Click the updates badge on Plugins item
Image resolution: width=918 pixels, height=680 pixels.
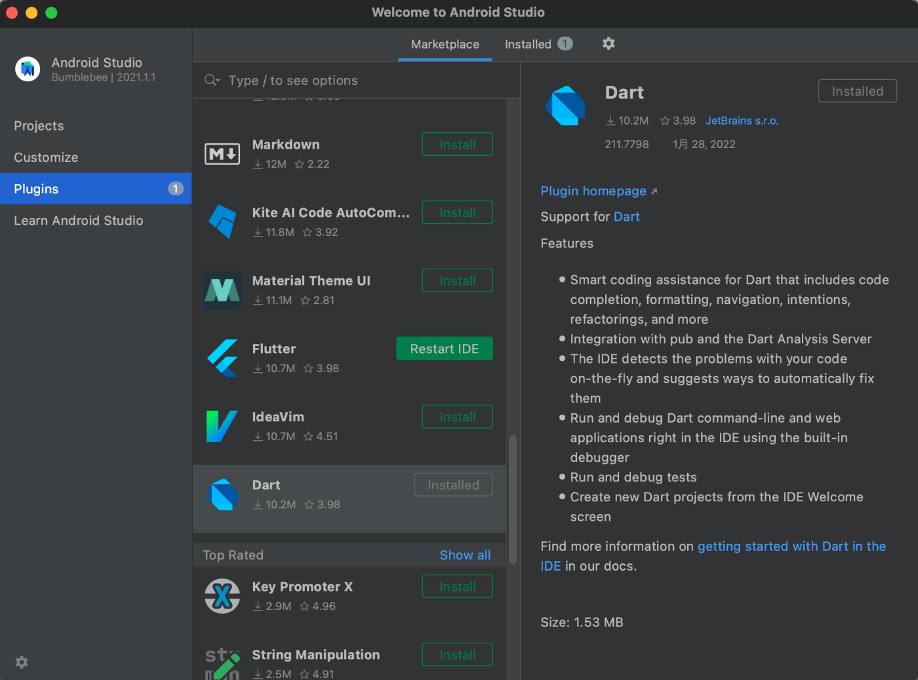175,189
